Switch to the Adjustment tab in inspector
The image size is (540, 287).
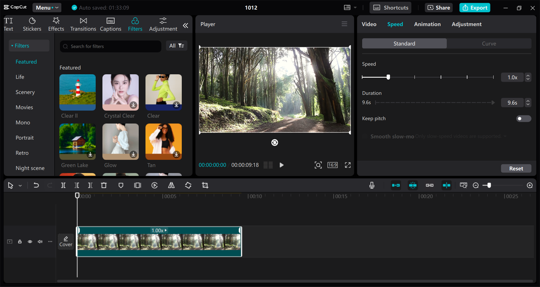(467, 24)
